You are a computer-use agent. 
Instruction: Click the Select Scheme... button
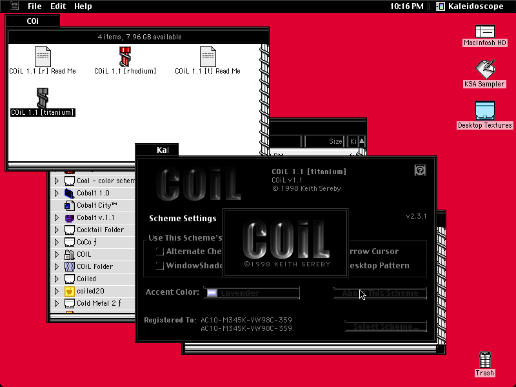click(x=386, y=326)
